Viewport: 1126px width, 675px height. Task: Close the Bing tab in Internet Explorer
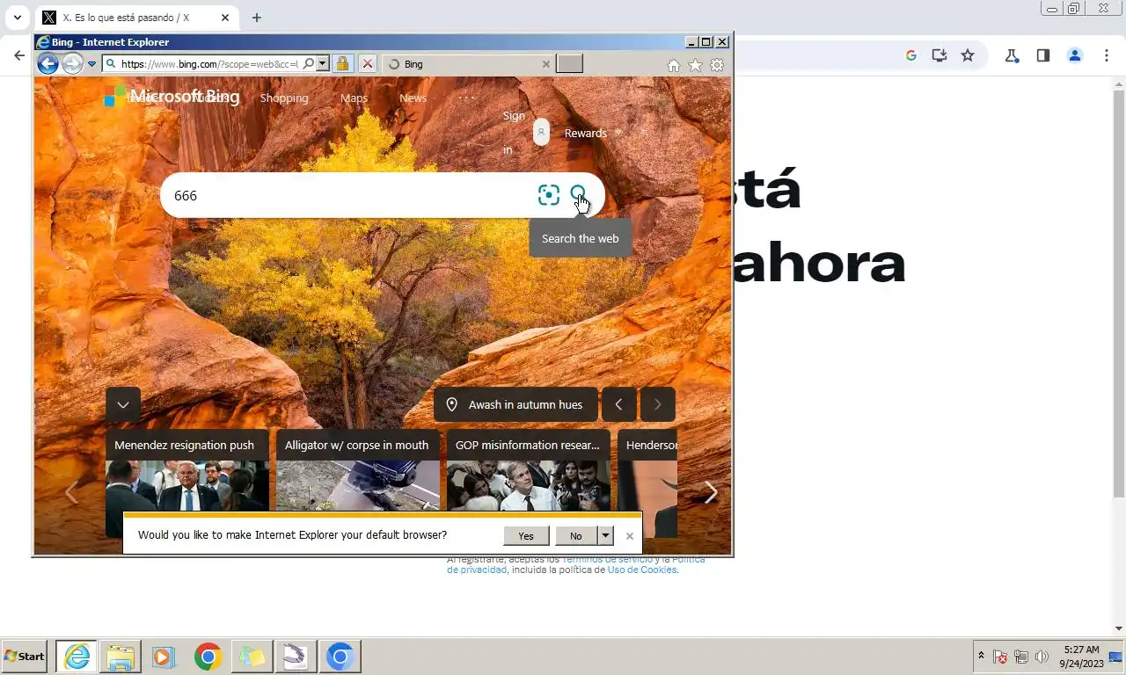(x=545, y=64)
